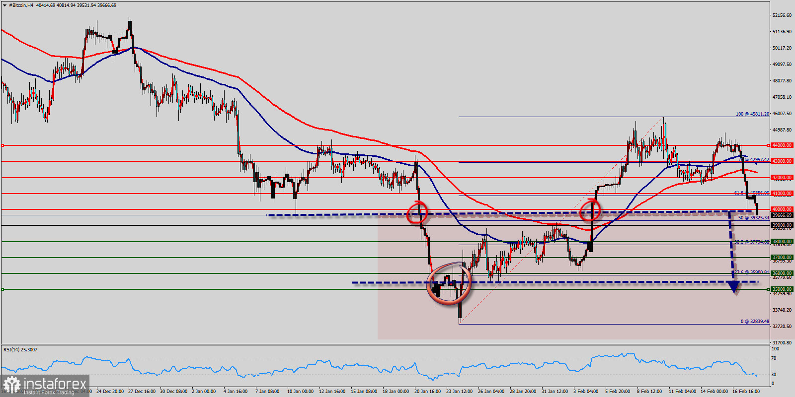Select the OHLC values 40414.69 40814.94 39531.94 39666.69
Viewport: 795px width, 397px height.
pyautogui.click(x=76, y=5)
